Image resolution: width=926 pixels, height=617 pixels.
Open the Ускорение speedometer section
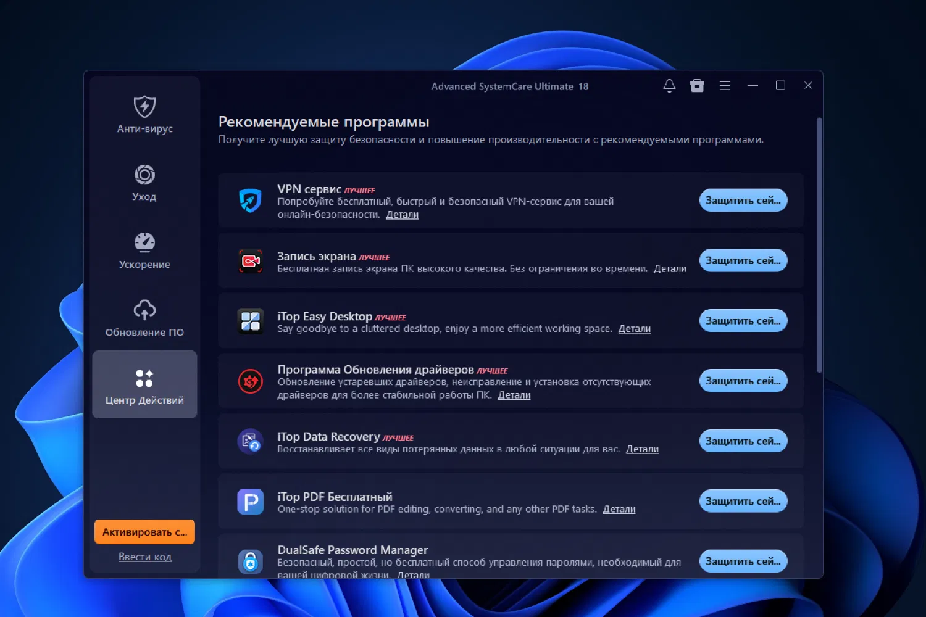[x=144, y=250]
